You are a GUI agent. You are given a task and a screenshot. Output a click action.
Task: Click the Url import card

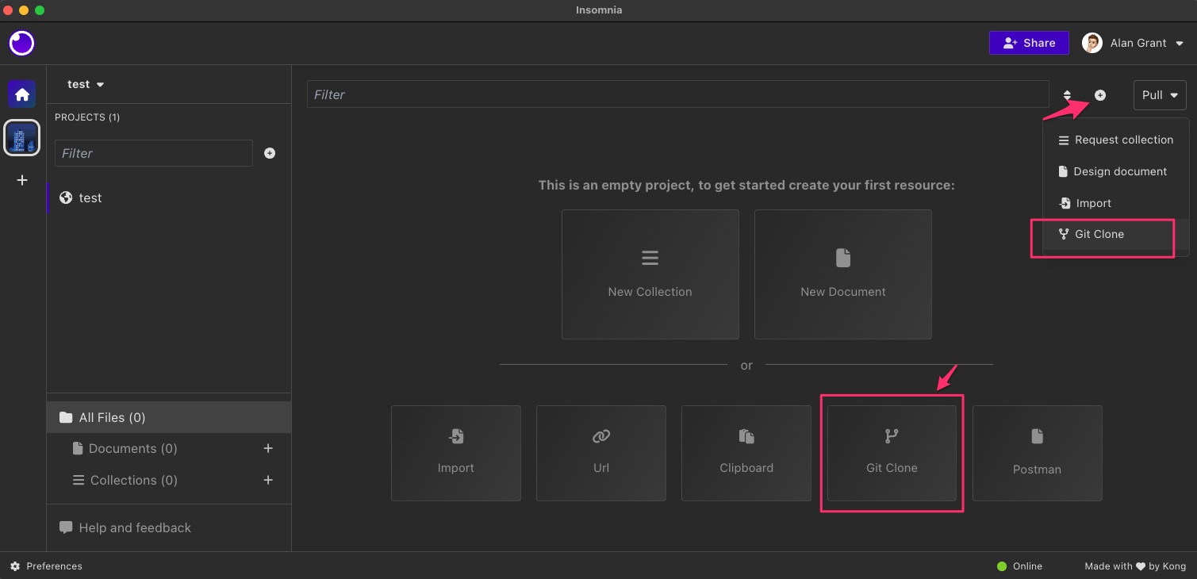point(601,453)
